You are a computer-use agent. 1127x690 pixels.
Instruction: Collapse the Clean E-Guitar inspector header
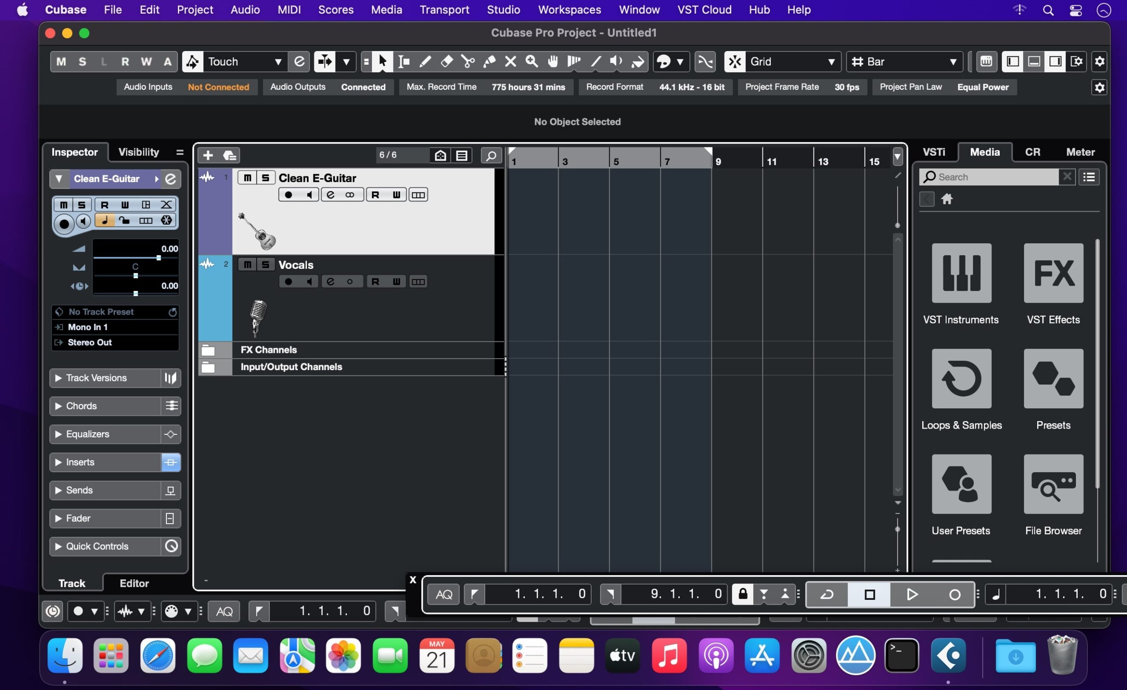coord(59,178)
